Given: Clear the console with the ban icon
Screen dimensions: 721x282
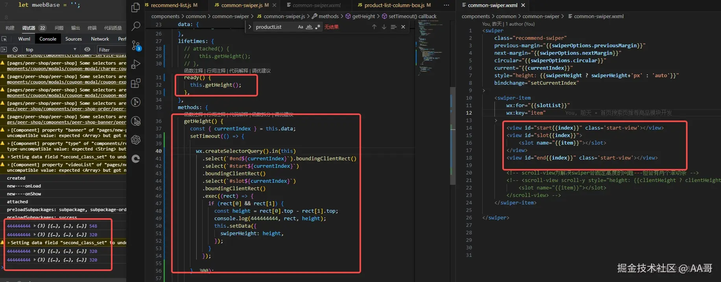Looking at the screenshot, I should point(15,50).
